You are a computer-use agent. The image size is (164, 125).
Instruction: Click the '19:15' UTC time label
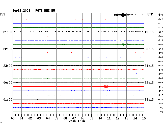pos(149,32)
